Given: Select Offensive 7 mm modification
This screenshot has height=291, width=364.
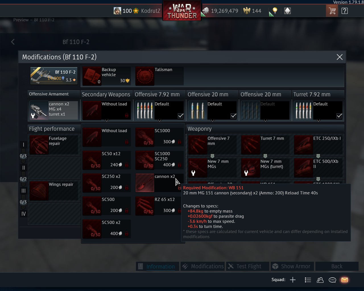Looking at the screenshot, I should click(212, 145).
